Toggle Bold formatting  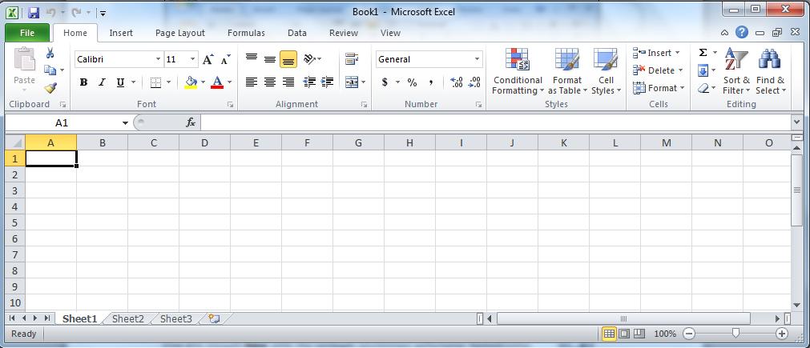click(x=83, y=82)
